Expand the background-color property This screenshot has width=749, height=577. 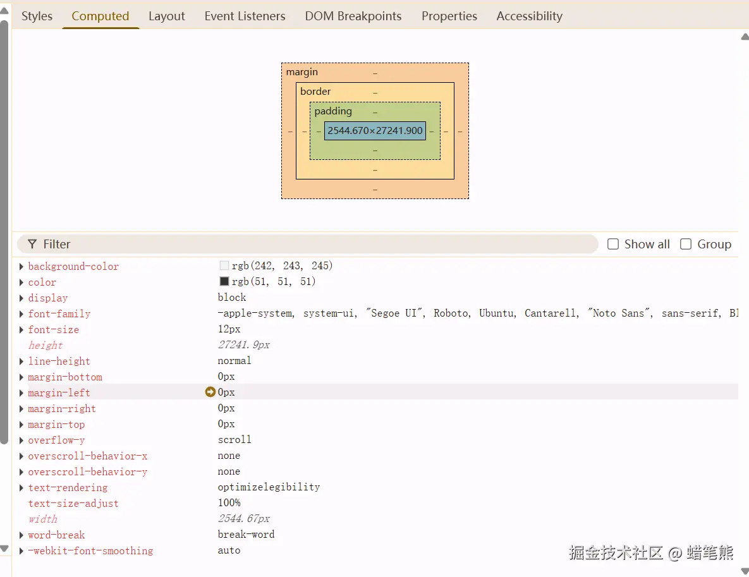click(x=21, y=266)
